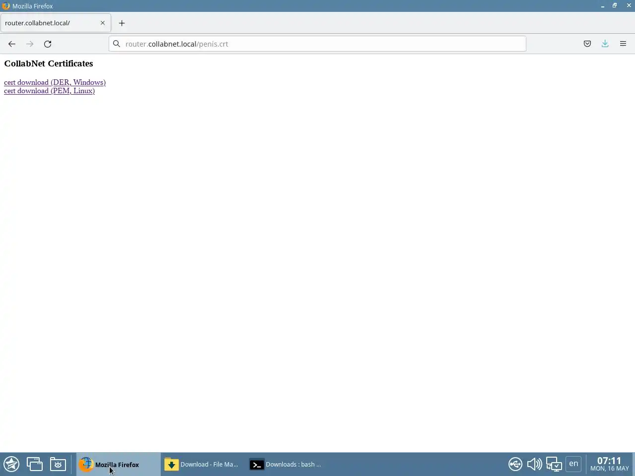
Task: Click the show desktop taskbar icon
Action: click(35, 464)
